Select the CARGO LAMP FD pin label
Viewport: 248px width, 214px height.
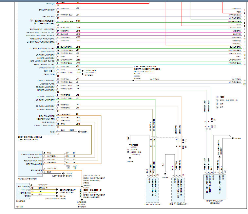click(x=47, y=68)
